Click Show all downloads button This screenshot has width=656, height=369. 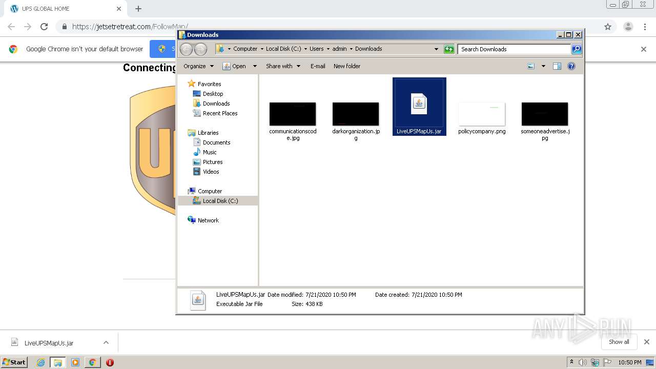619,342
